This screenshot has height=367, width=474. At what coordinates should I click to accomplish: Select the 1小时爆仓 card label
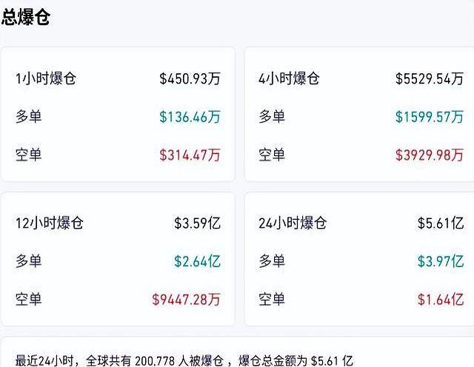46,78
